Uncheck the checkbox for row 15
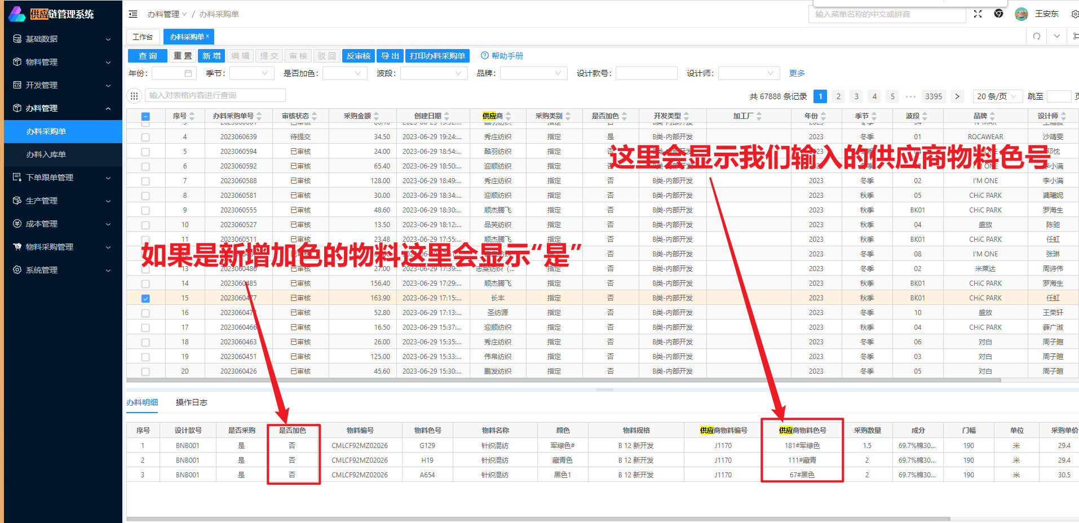The height and width of the screenshot is (523, 1079). tap(145, 299)
